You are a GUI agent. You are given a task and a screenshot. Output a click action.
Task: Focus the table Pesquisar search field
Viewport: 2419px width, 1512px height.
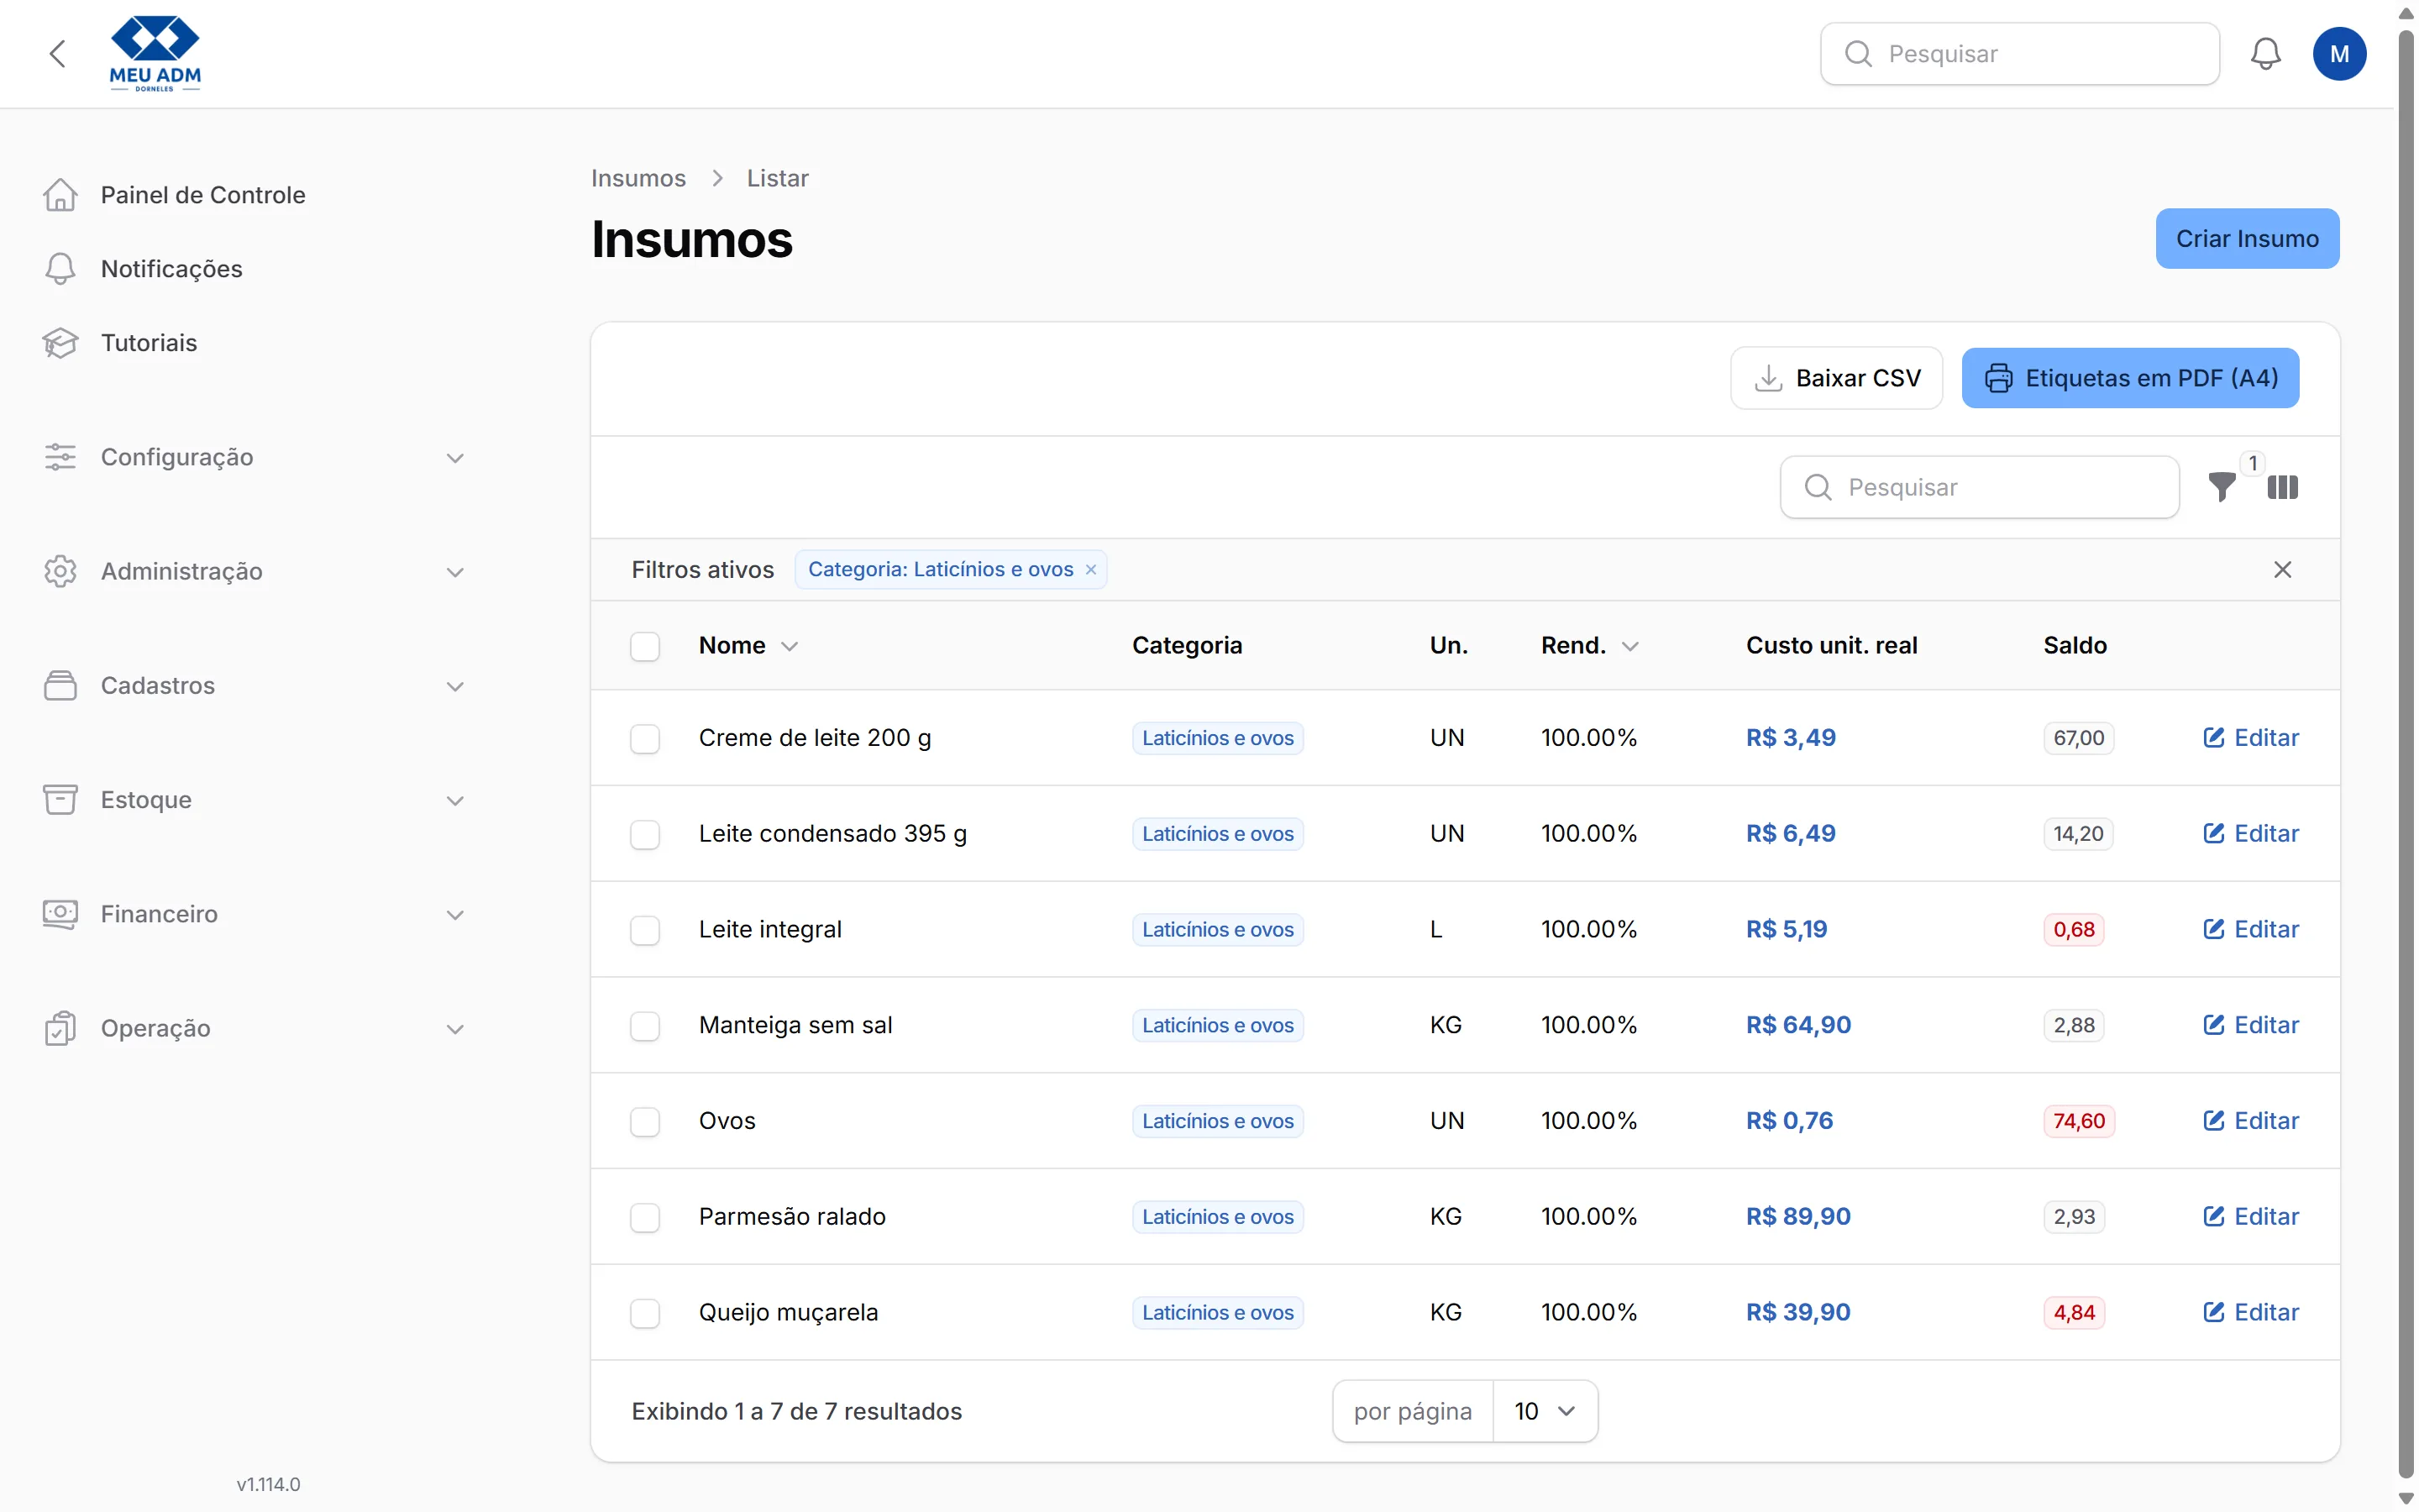pyautogui.click(x=1979, y=487)
